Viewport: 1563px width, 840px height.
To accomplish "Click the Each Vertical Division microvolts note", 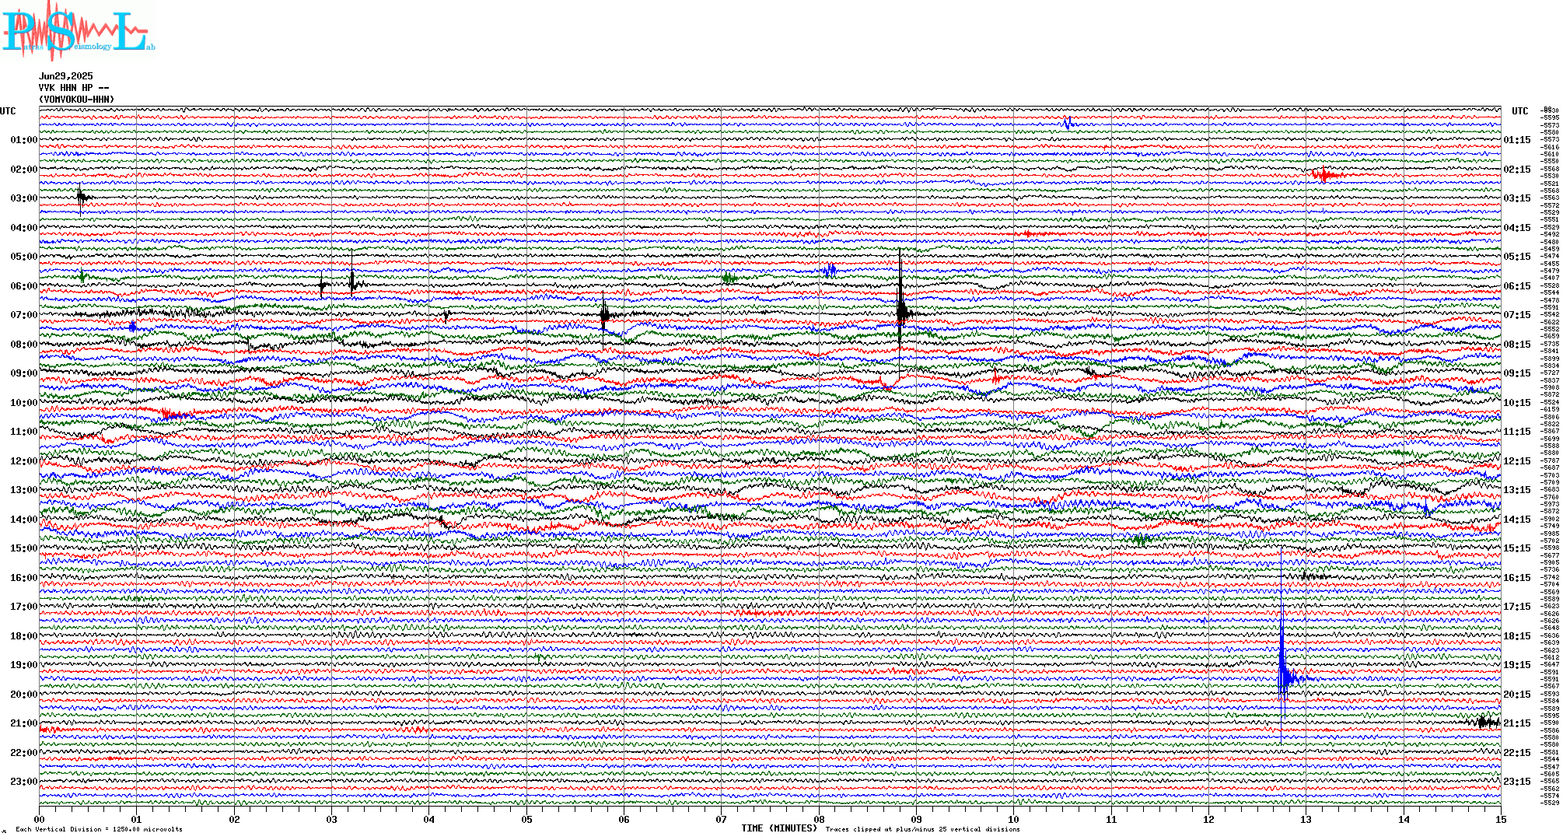I will 99,829.
